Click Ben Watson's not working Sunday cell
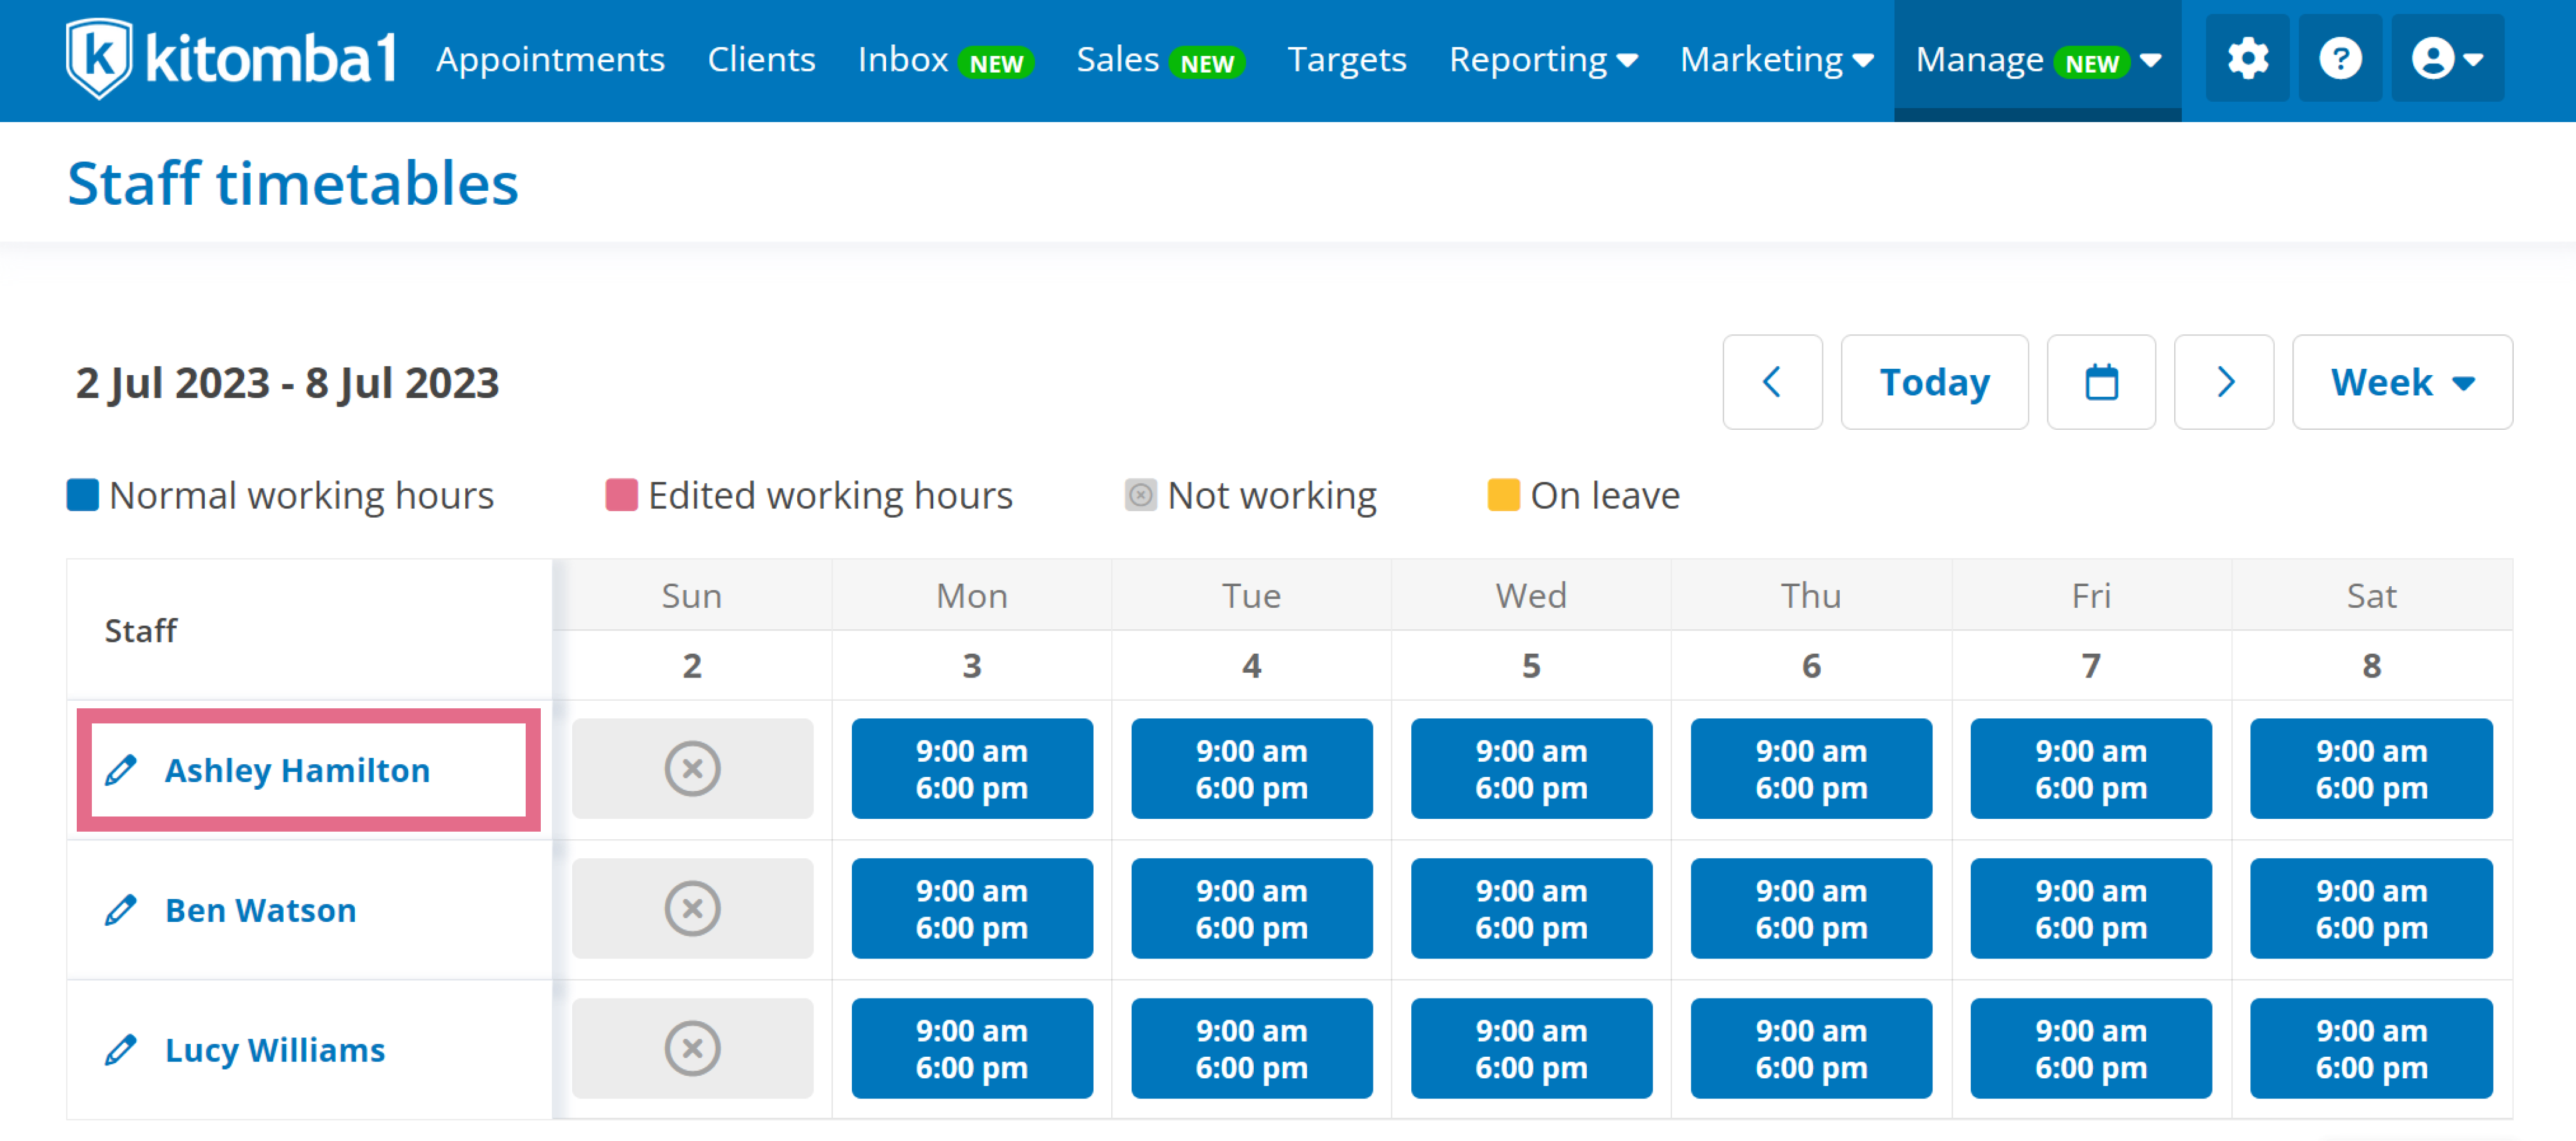 [692, 909]
